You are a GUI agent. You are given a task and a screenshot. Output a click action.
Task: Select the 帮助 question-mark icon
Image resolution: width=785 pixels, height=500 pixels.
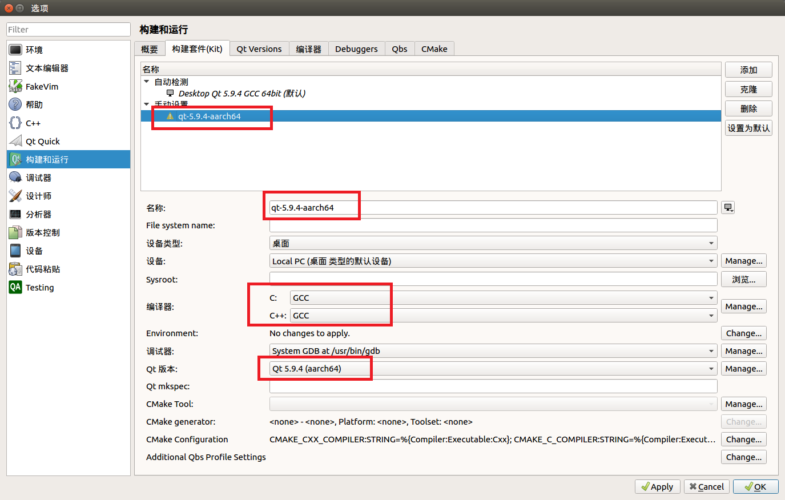[x=15, y=104]
